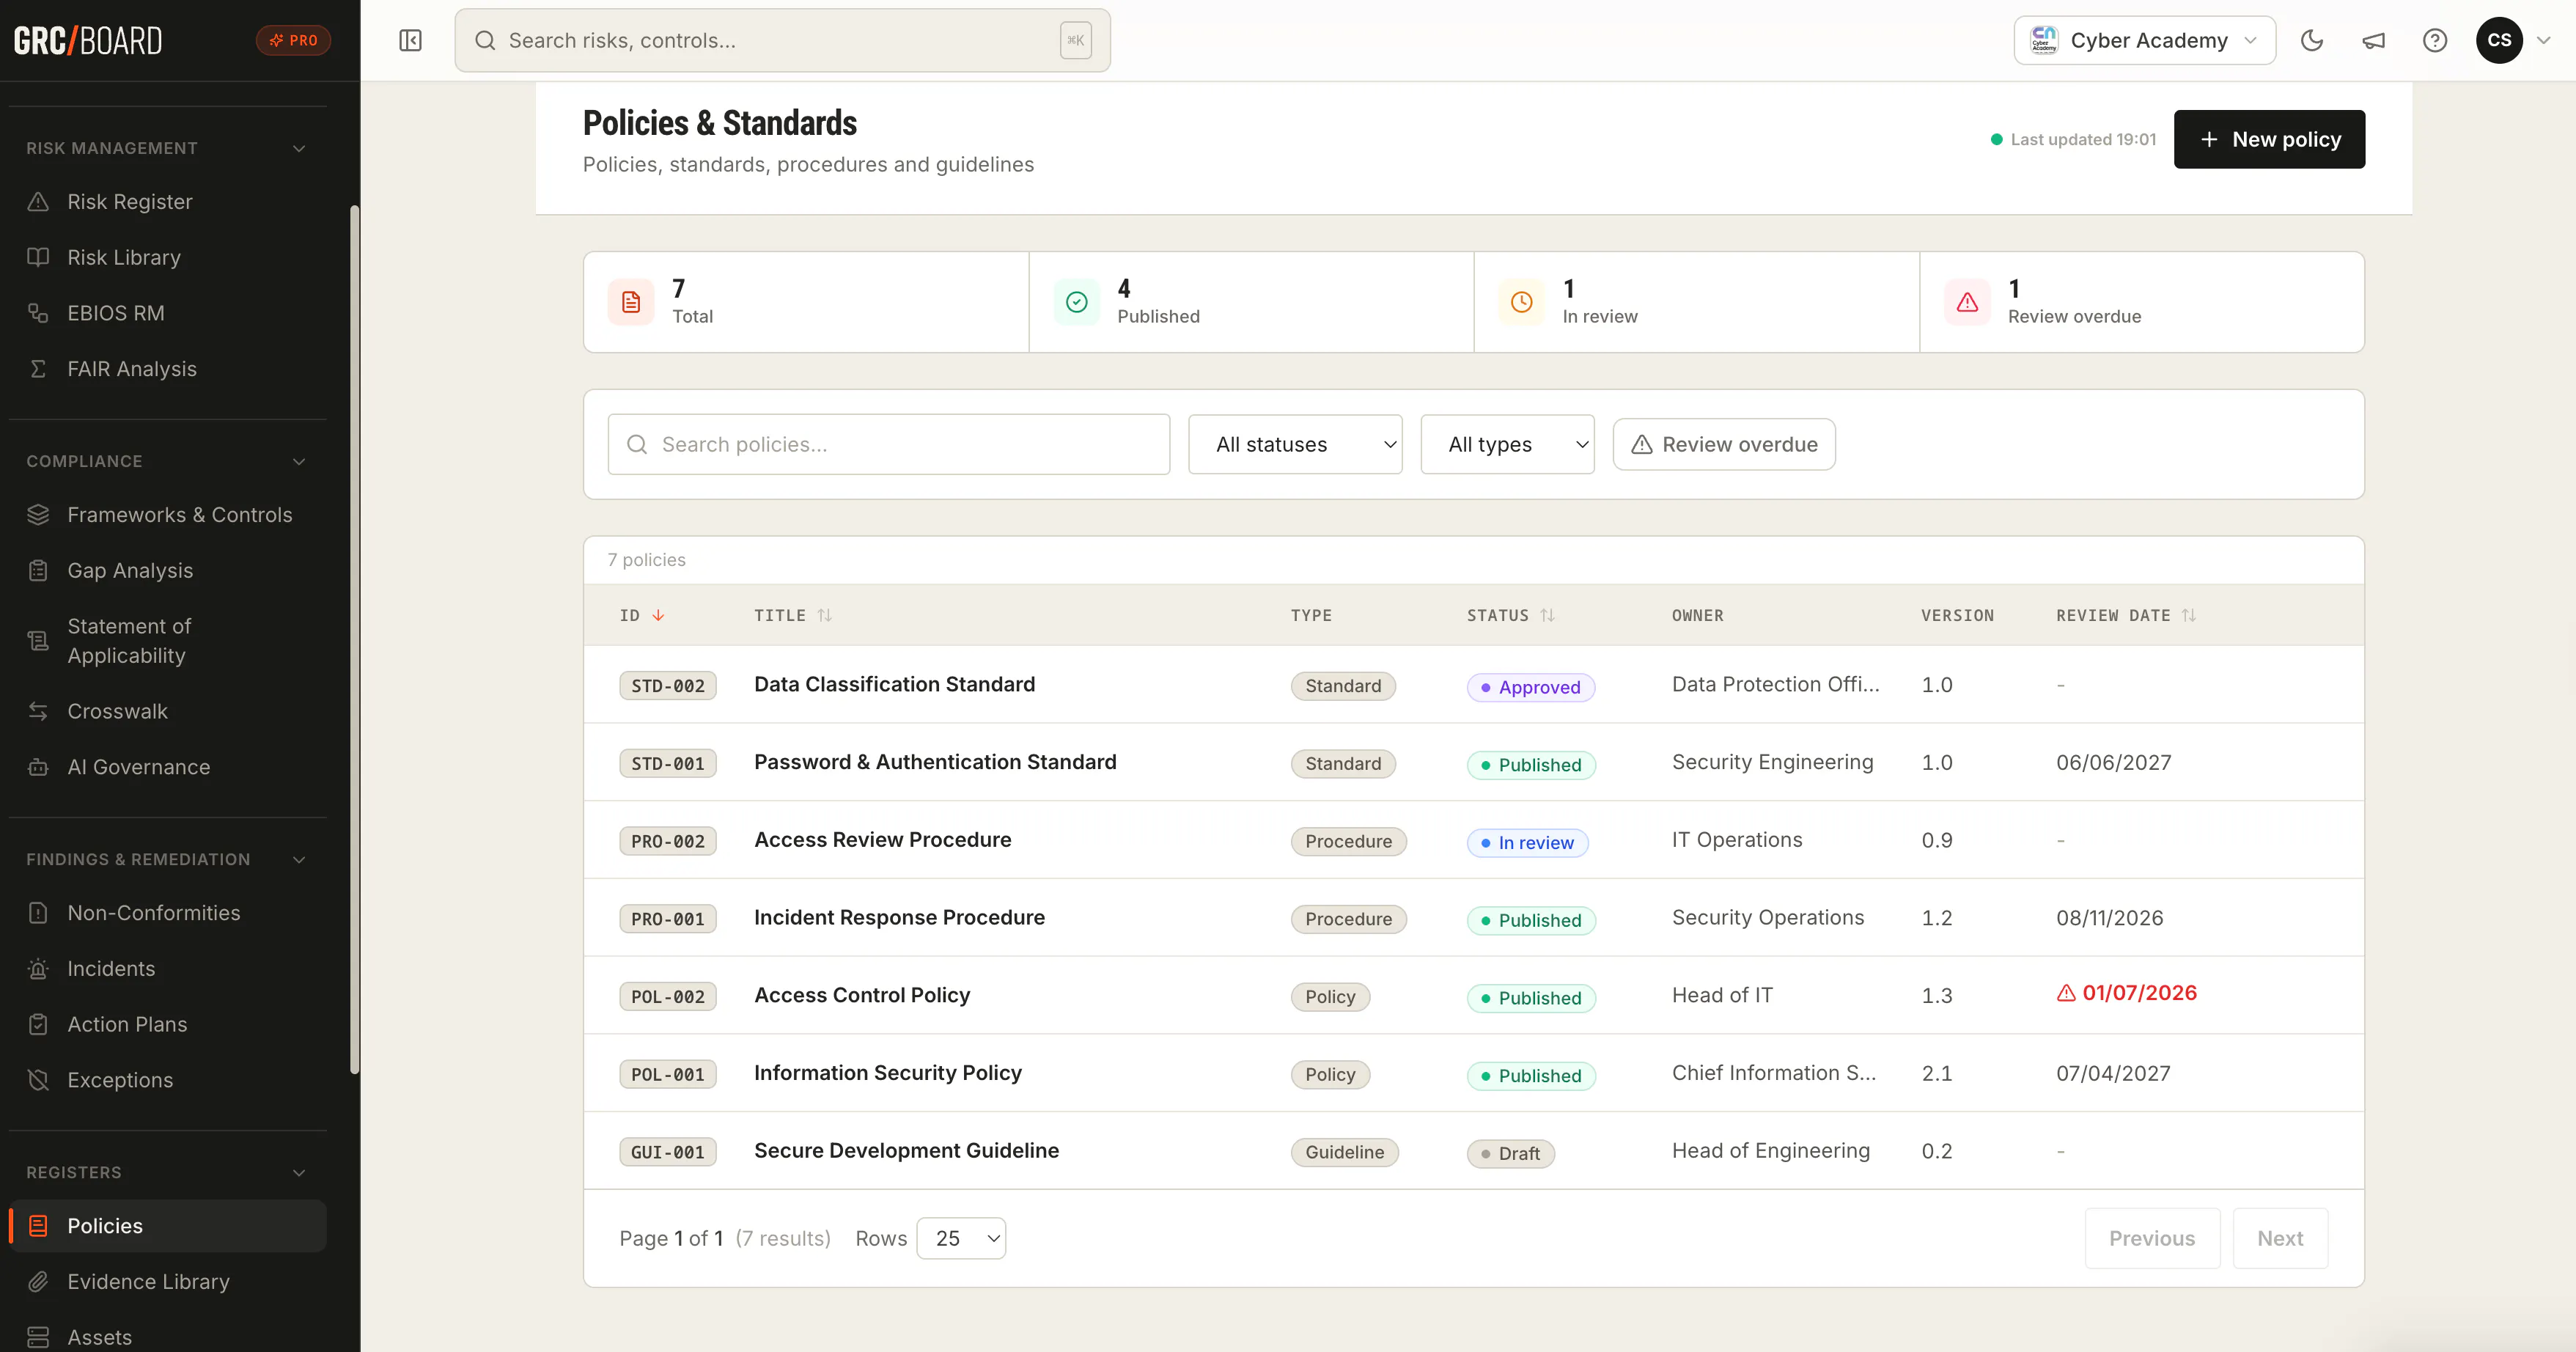Open EBIOS RM in the sidebar
This screenshot has height=1352, width=2576.
coord(168,313)
